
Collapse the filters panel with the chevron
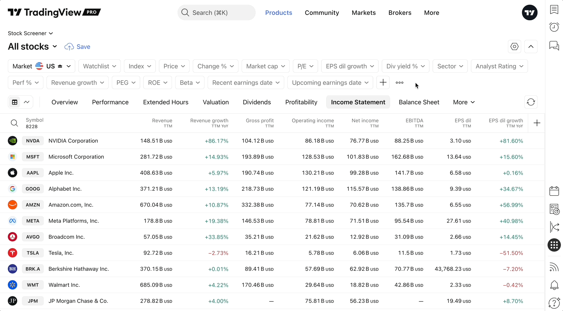click(531, 46)
